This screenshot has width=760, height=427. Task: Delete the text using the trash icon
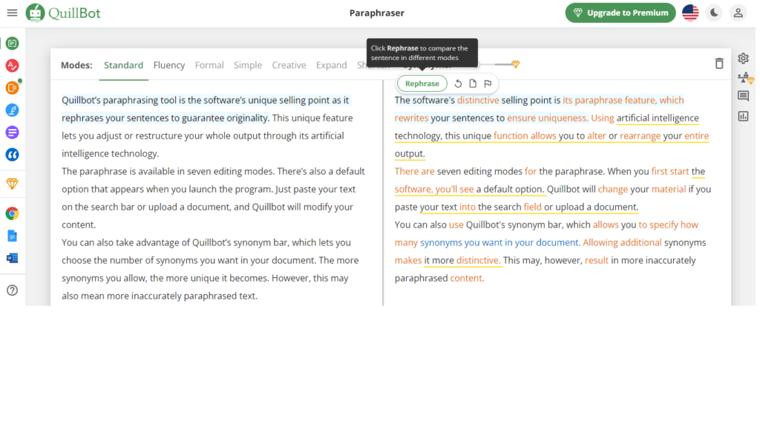pos(718,64)
